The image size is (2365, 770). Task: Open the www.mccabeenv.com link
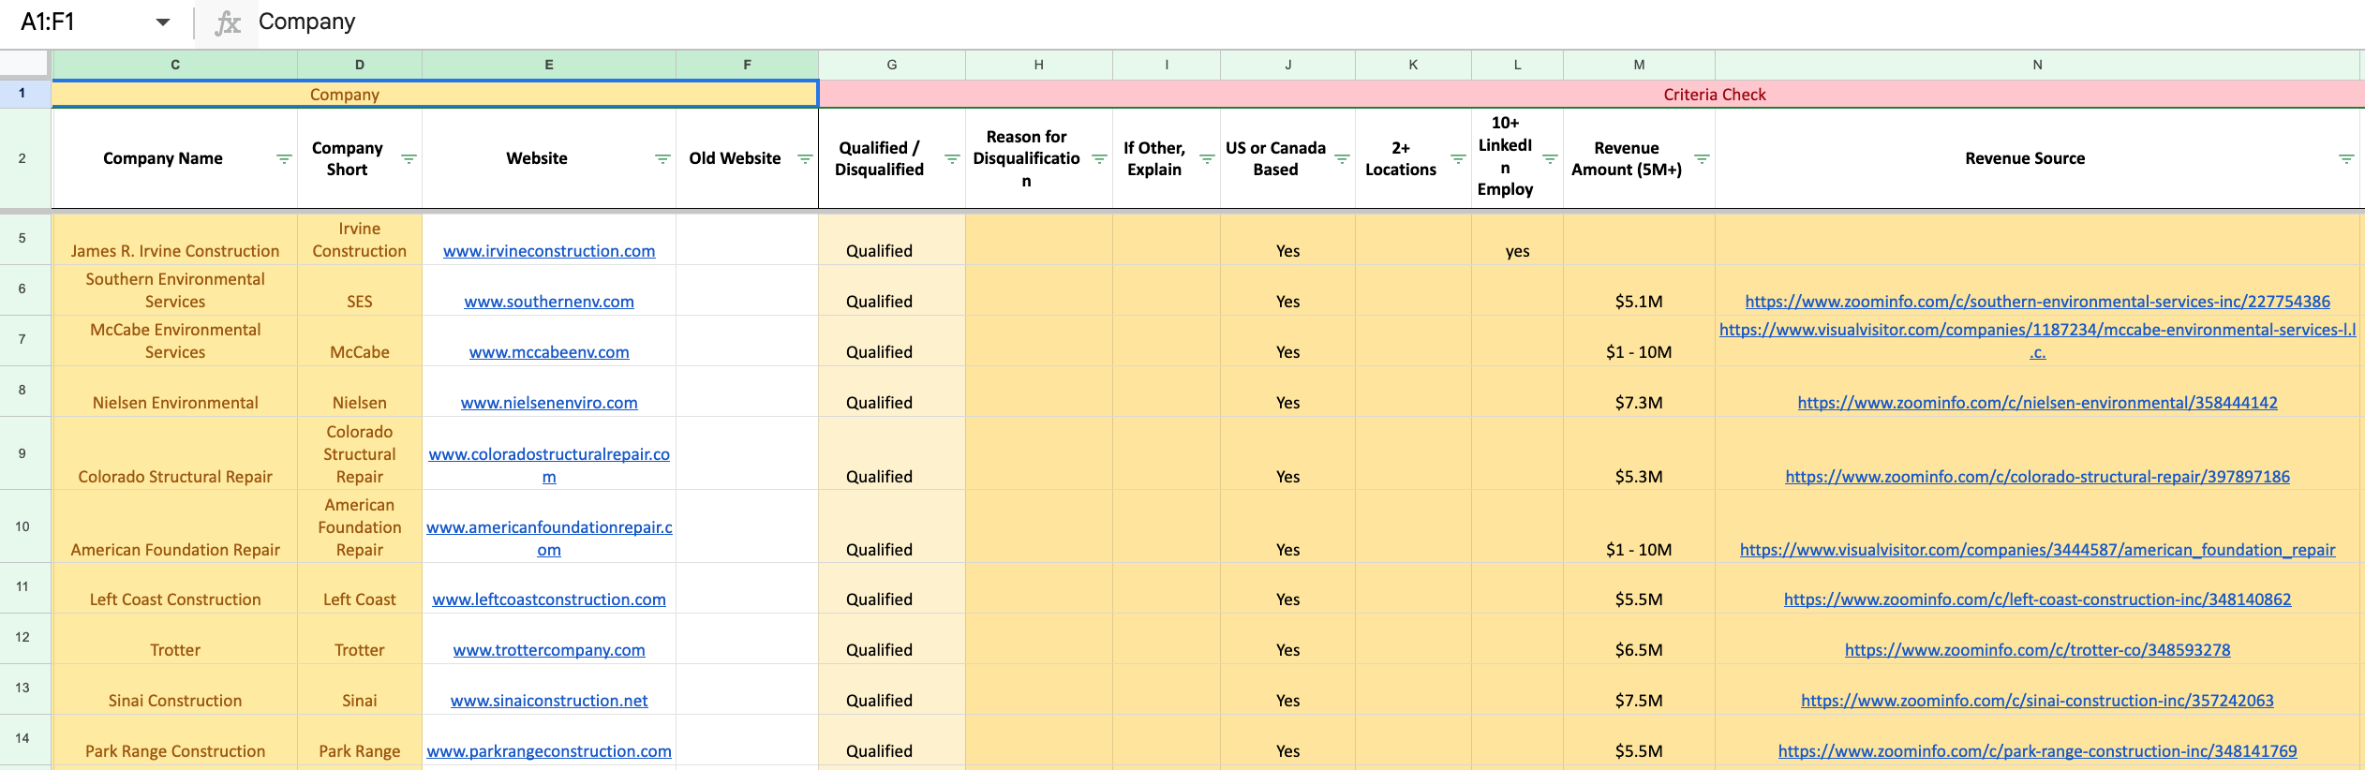[549, 352]
